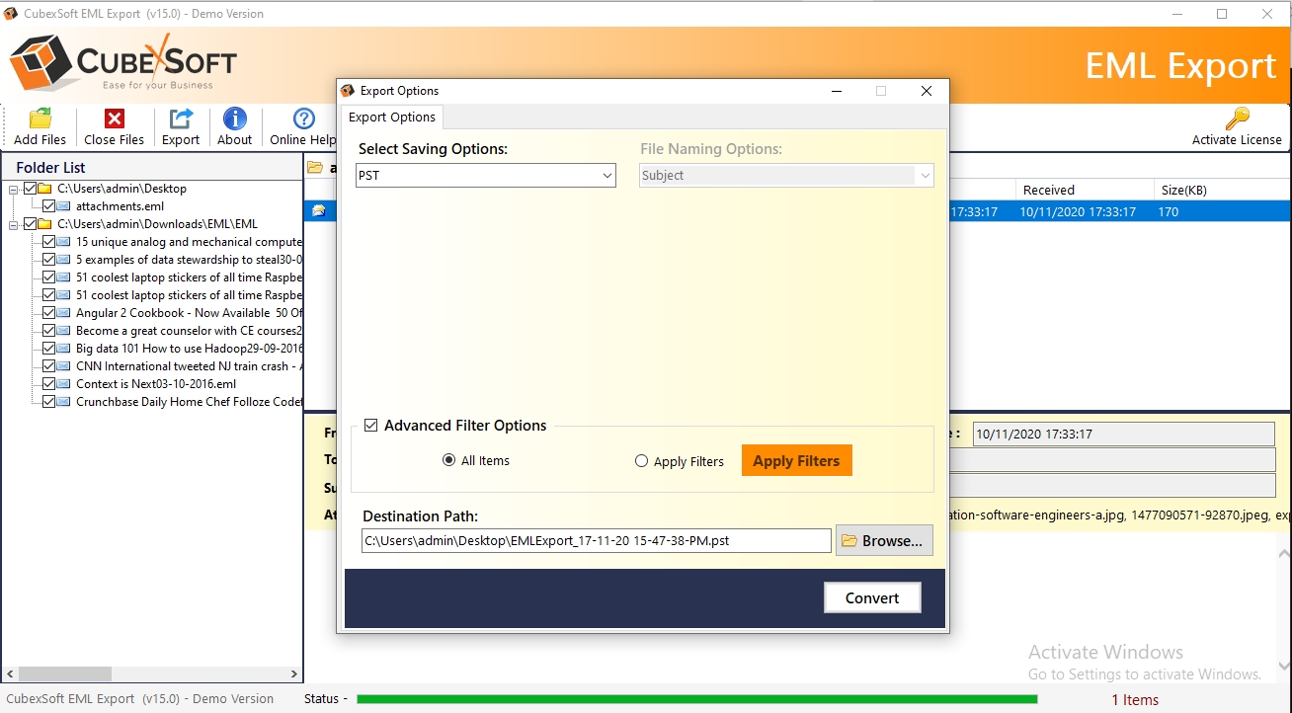Click the attachments.eml file icon in tree
The image size is (1292, 713).
[x=64, y=206]
